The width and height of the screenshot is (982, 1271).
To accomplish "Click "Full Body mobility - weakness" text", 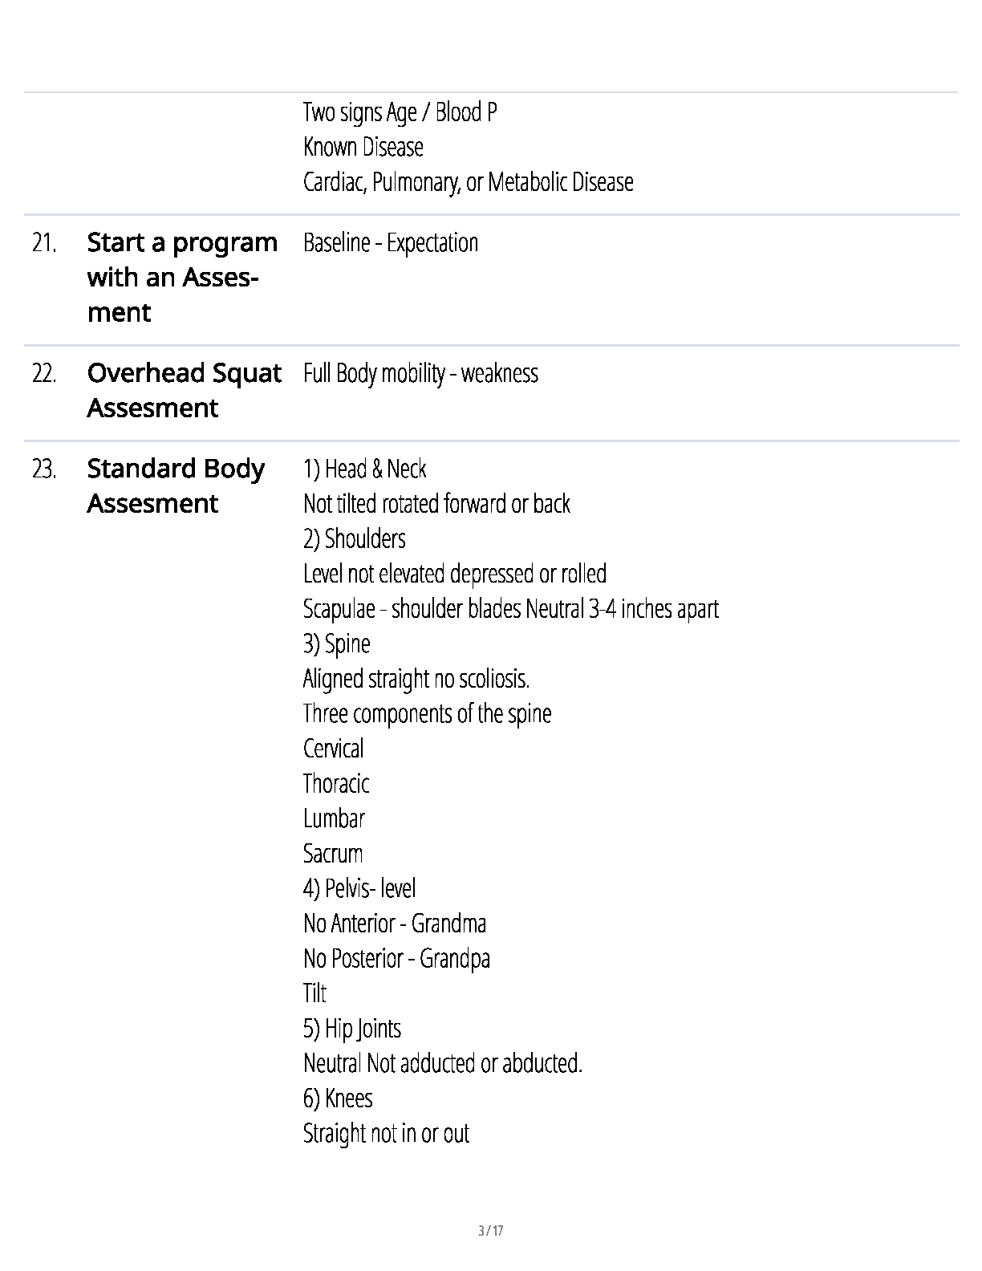I will coord(420,373).
